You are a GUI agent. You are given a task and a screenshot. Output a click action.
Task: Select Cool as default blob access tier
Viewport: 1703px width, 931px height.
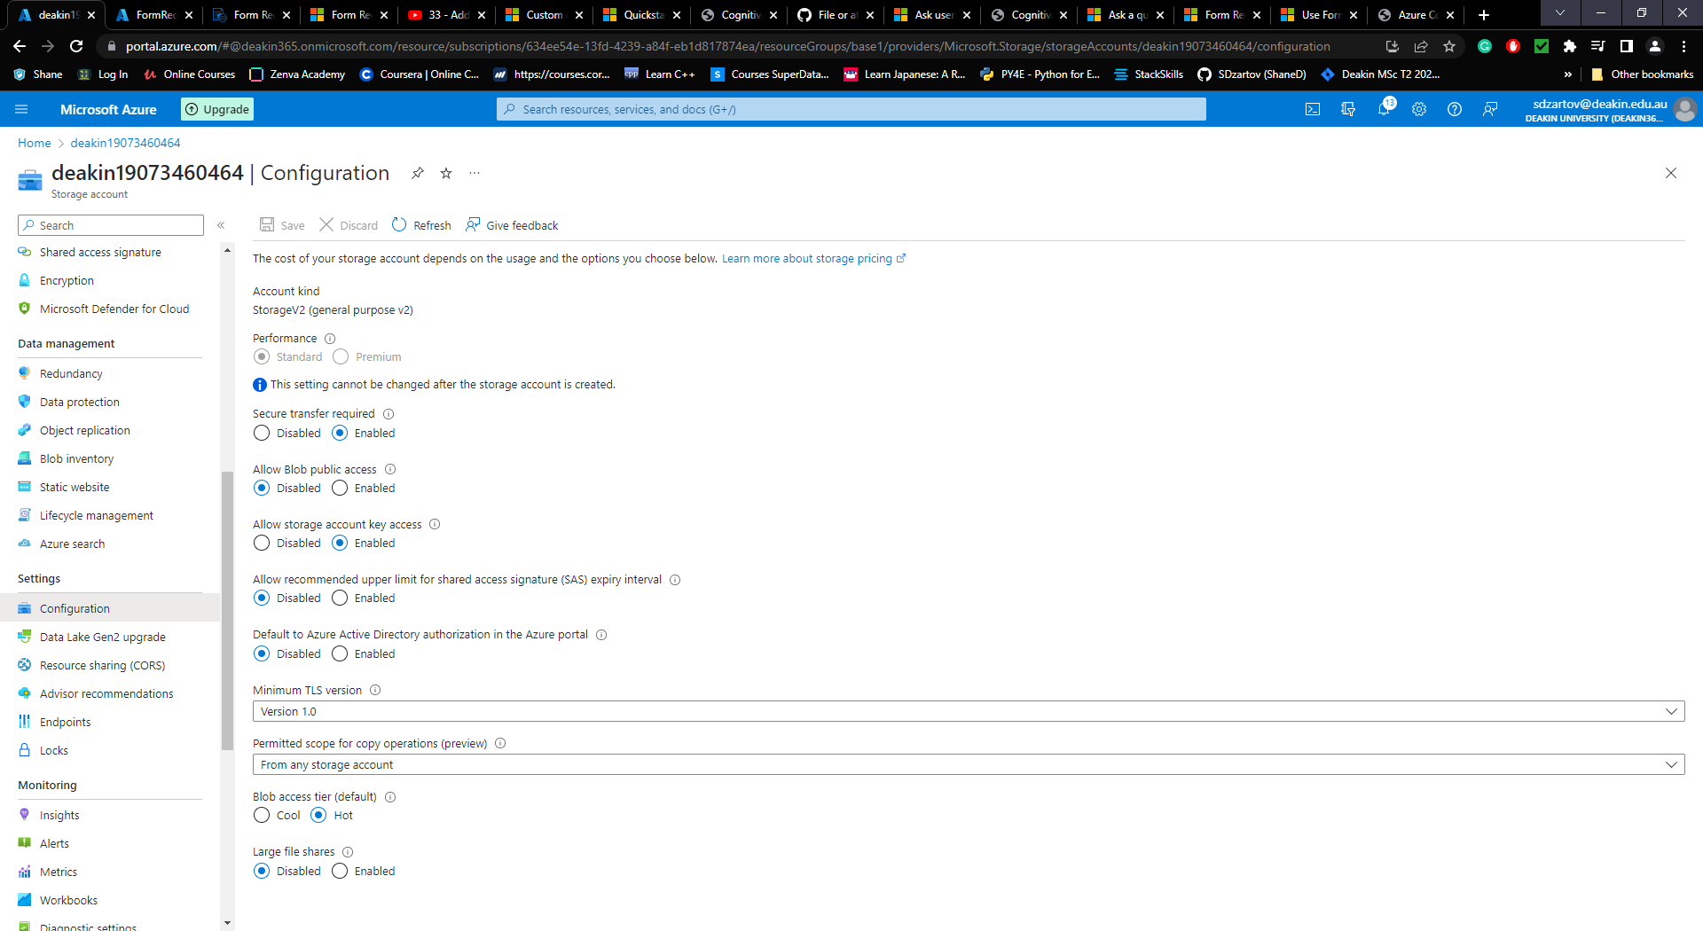click(x=262, y=815)
